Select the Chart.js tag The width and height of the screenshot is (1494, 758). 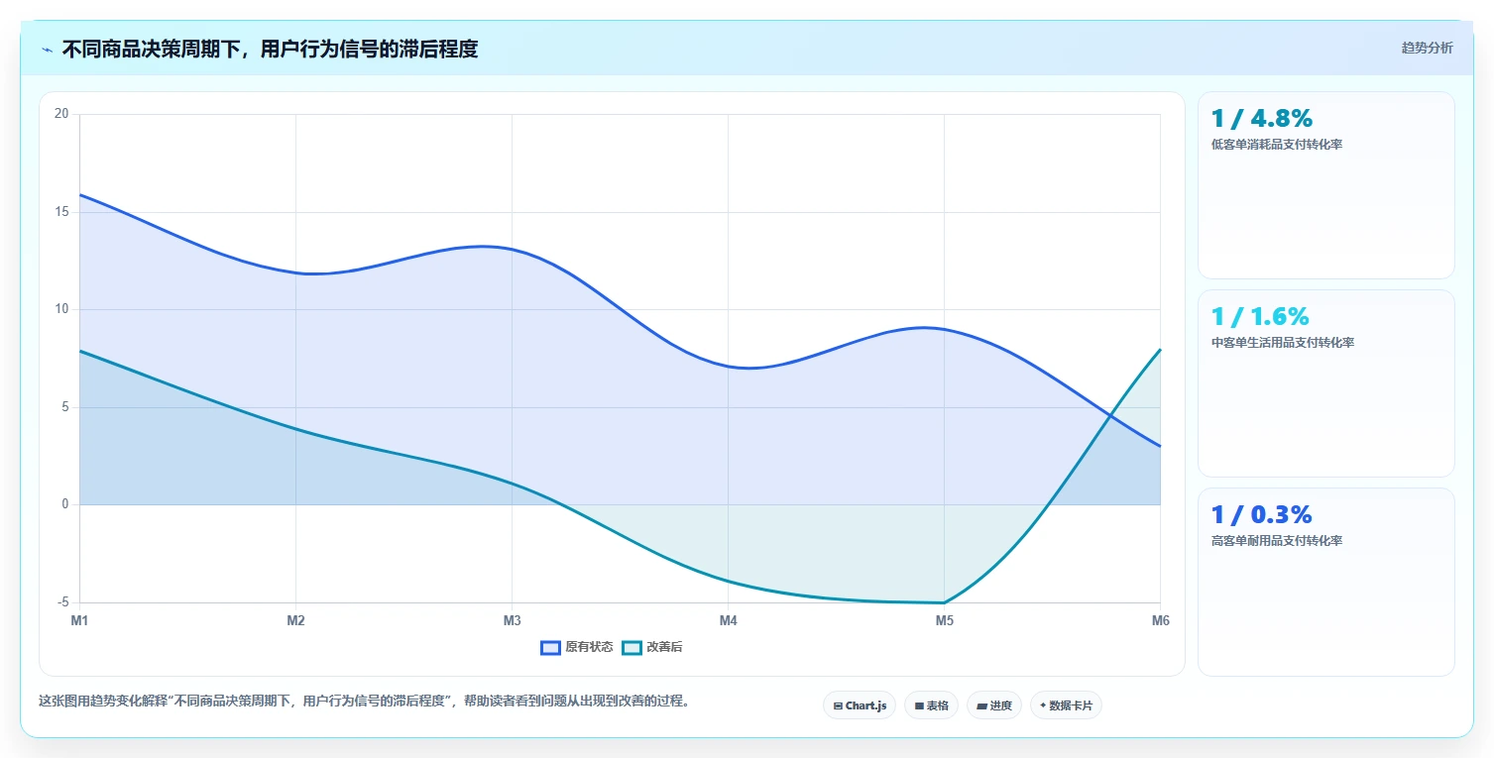point(860,705)
